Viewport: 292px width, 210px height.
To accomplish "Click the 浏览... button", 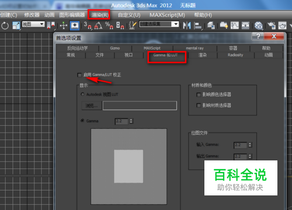I will [92, 106].
